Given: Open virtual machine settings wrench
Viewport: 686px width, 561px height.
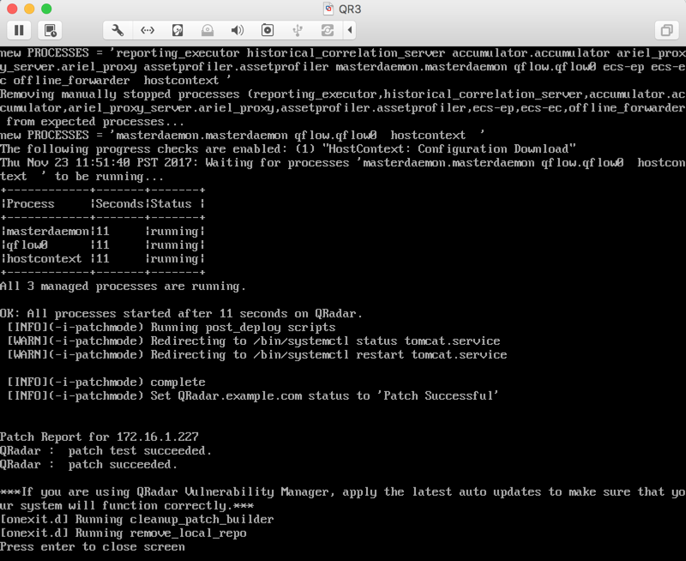Looking at the screenshot, I should click(x=117, y=30).
